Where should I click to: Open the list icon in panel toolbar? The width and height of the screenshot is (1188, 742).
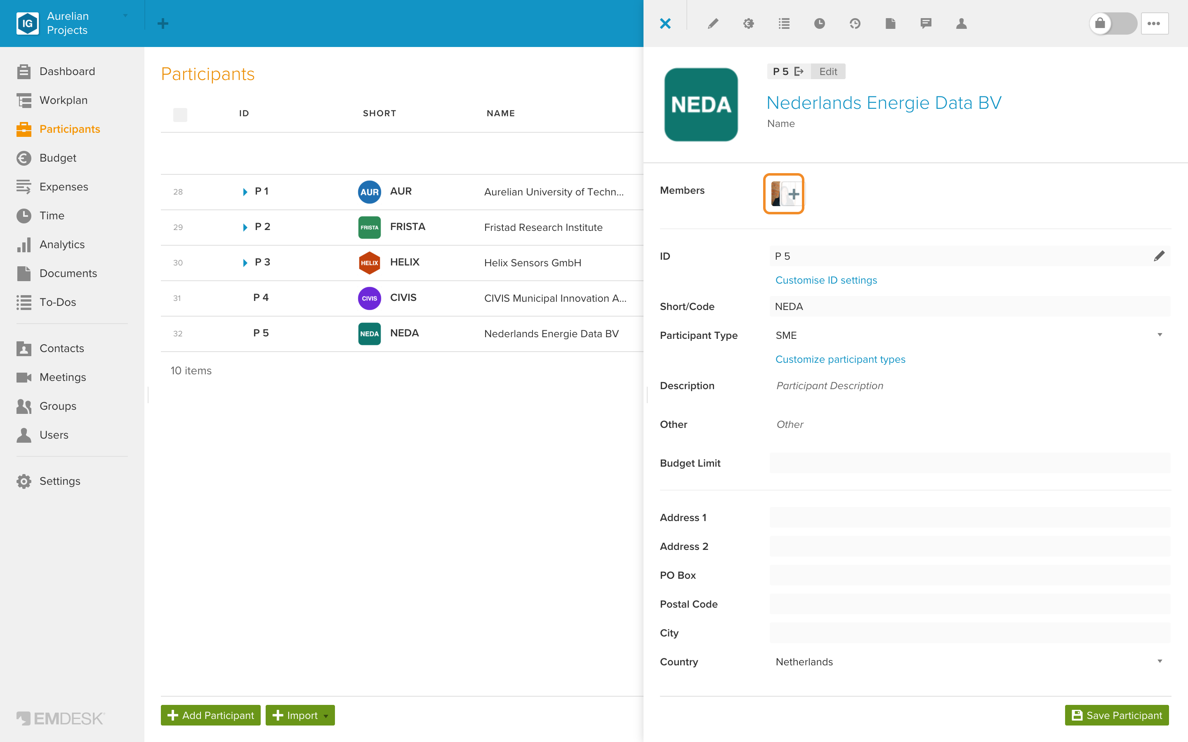(784, 23)
